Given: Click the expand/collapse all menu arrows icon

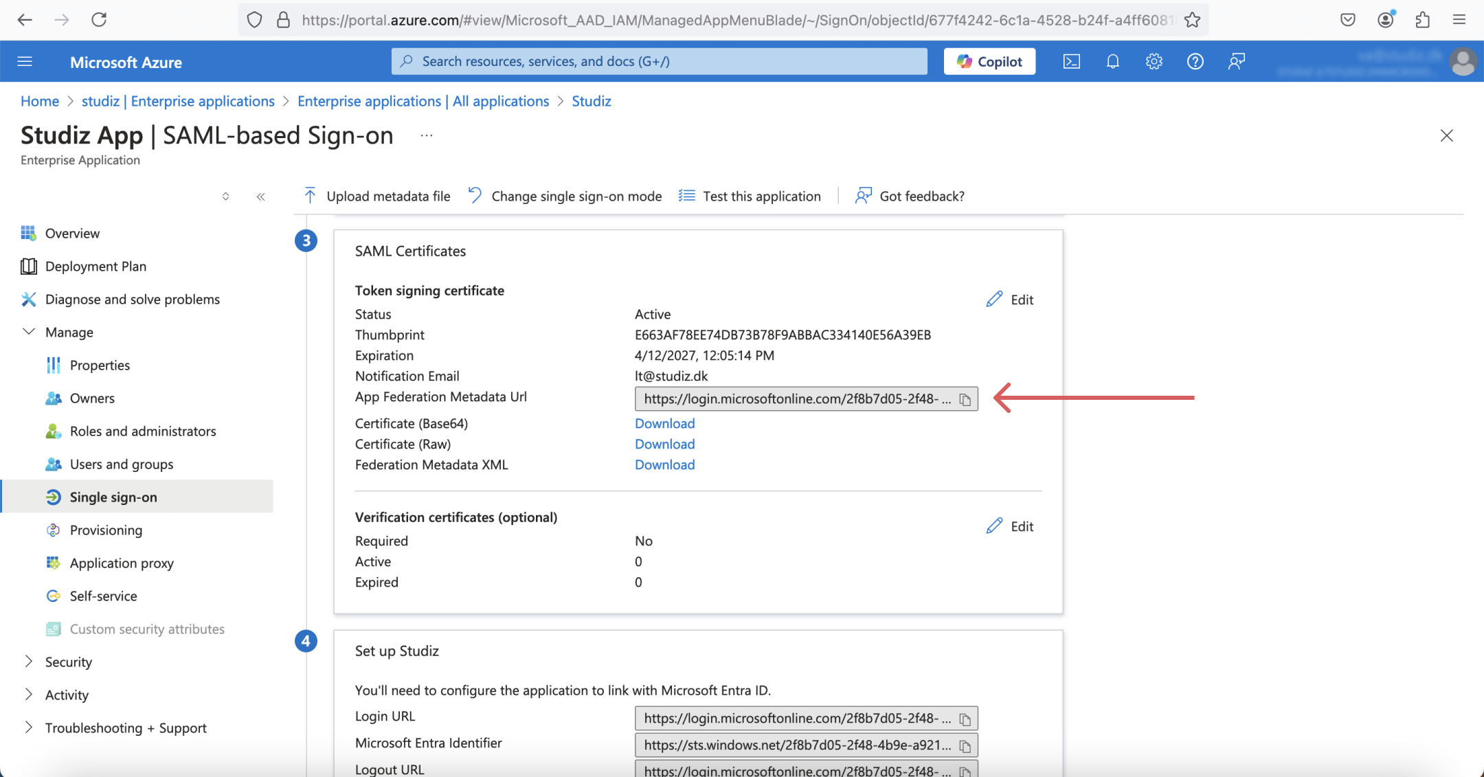Looking at the screenshot, I should pyautogui.click(x=225, y=196).
